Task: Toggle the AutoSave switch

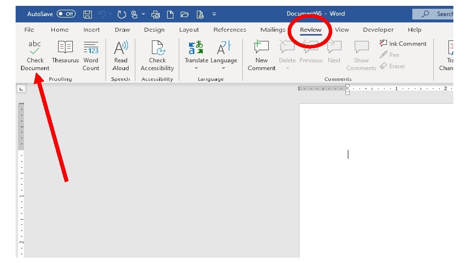Action: point(66,14)
